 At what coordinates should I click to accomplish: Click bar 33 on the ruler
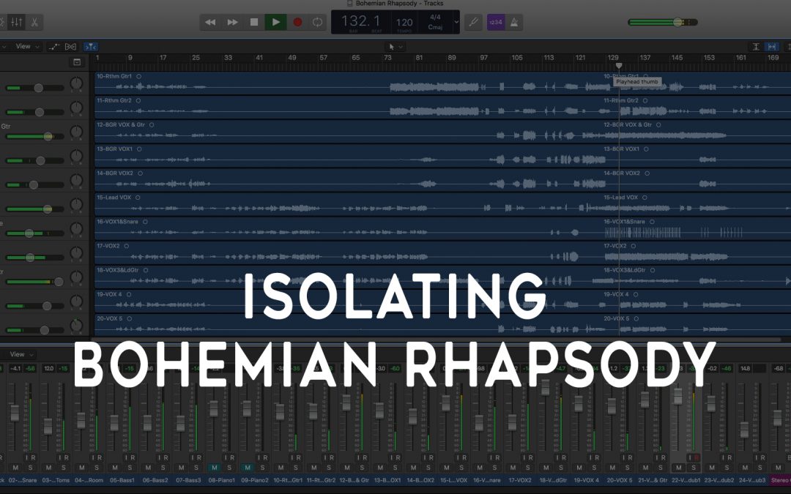[228, 58]
